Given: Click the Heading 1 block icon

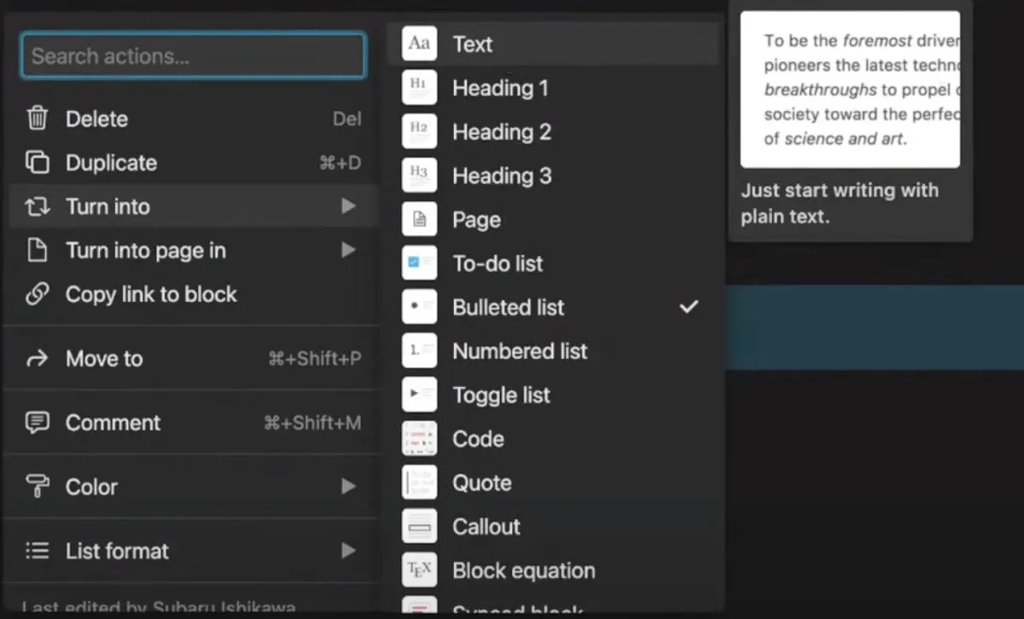Looking at the screenshot, I should pyautogui.click(x=419, y=88).
